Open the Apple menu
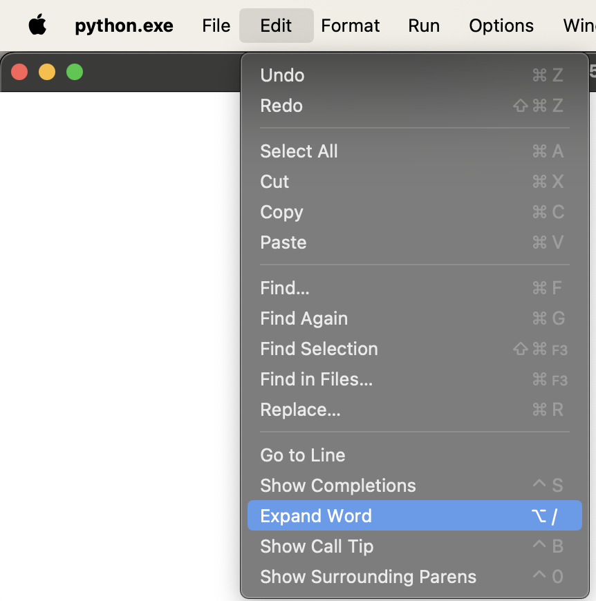Screen dimensions: 596x601 click(37, 26)
